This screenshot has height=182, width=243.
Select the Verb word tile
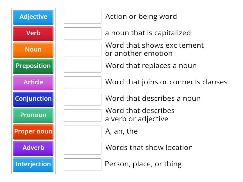pos(33,33)
